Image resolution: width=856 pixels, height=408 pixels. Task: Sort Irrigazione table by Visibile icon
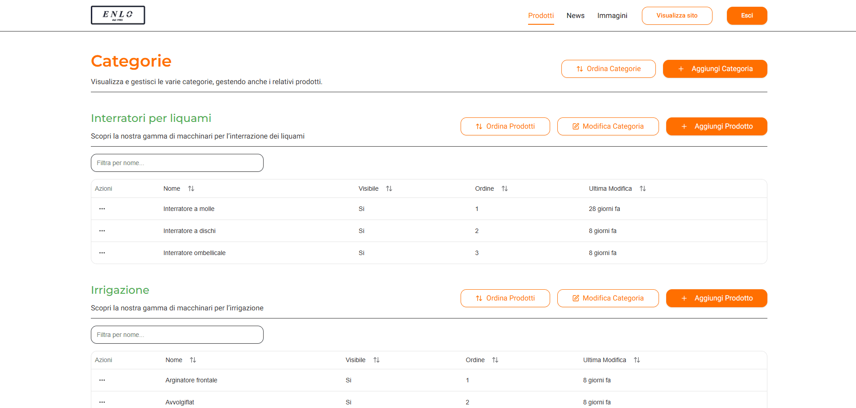click(376, 360)
